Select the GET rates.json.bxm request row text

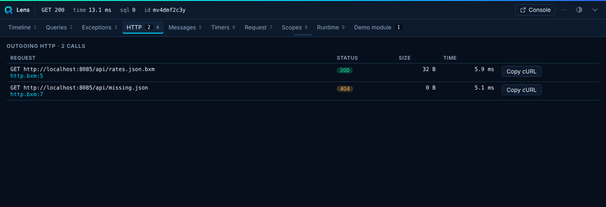click(x=82, y=69)
